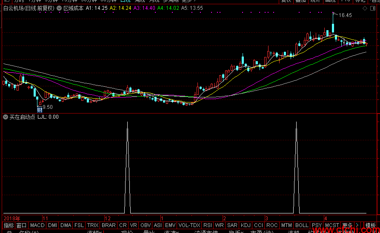Select the ROC indicator tab
The image size is (380, 233).
click(272, 225)
